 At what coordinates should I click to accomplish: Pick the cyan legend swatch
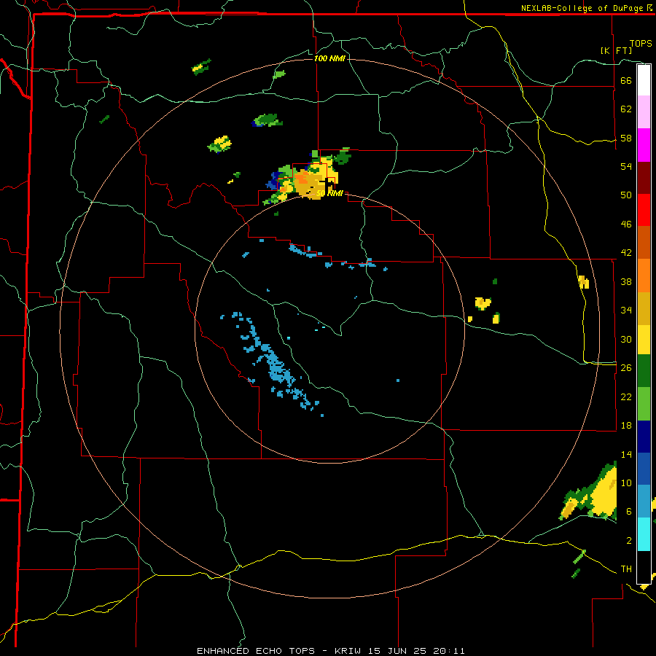click(644, 534)
